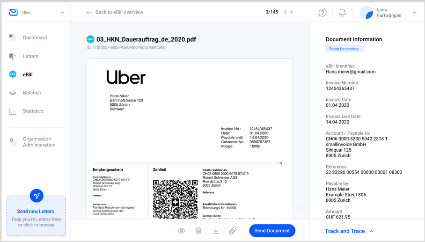Screen dimensions: 425x242
Task: Click the file name 03_HKN_Dauerauftrag_de_2020.pdf
Action: click(x=147, y=40)
